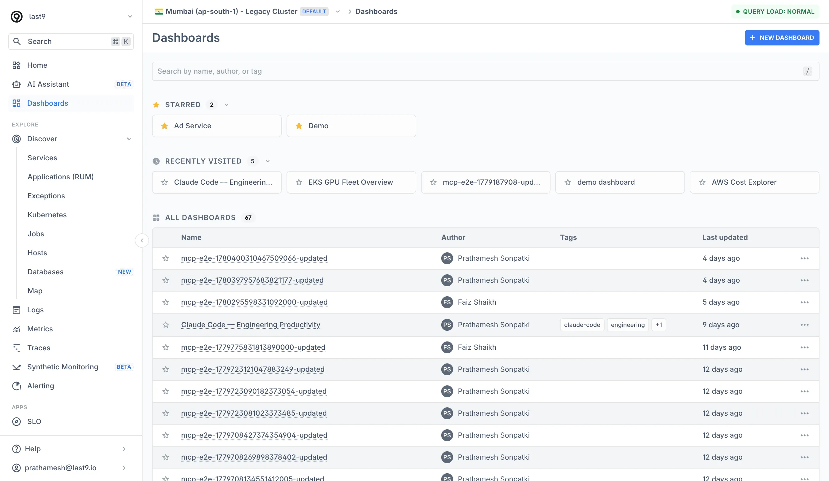The height and width of the screenshot is (481, 829).
Task: Click the Synthetic Monitoring icon
Action: click(16, 367)
